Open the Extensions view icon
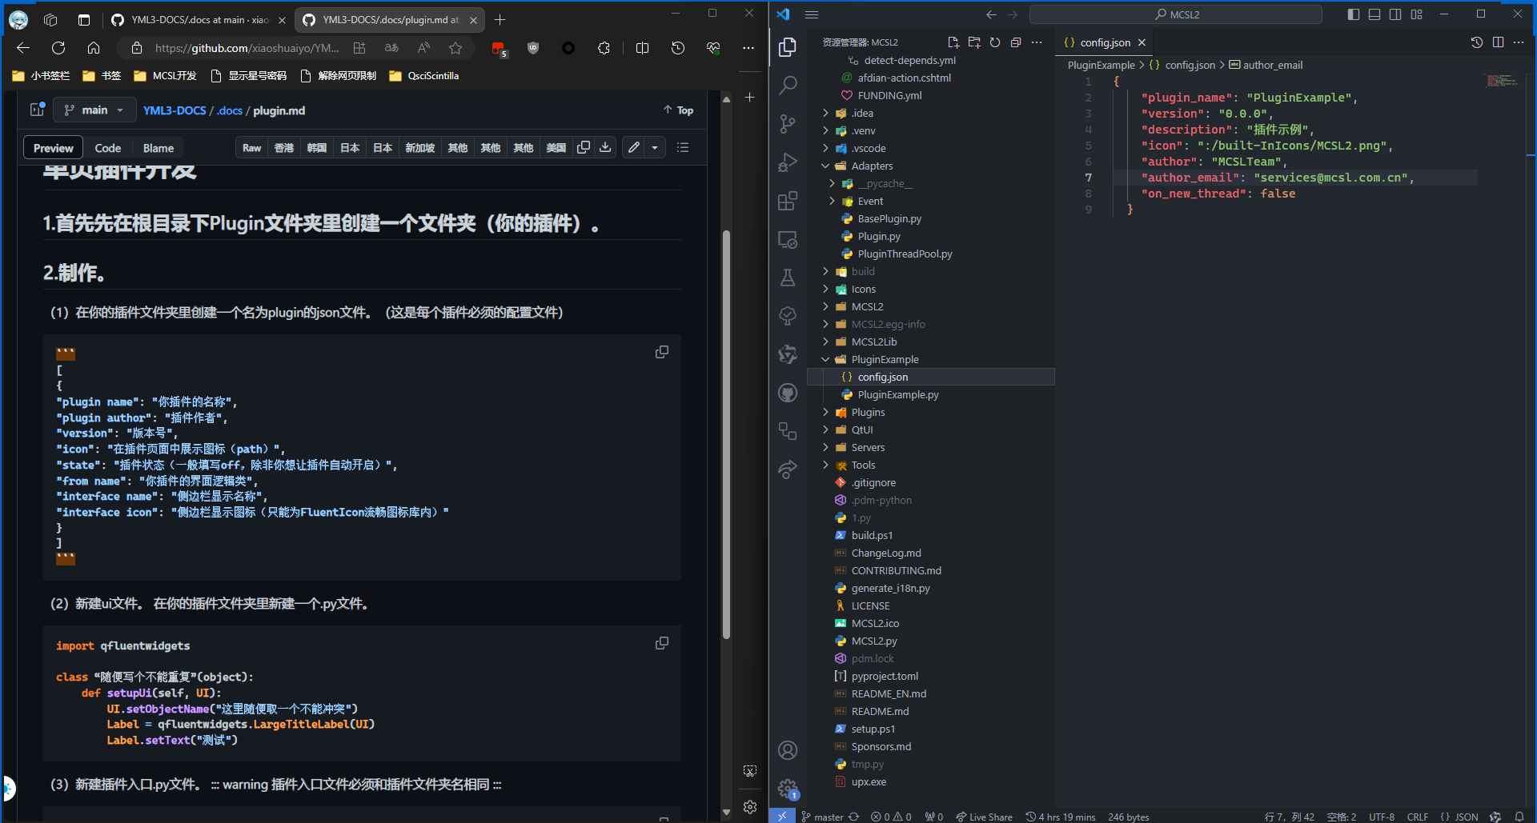The image size is (1537, 823). pos(788,201)
